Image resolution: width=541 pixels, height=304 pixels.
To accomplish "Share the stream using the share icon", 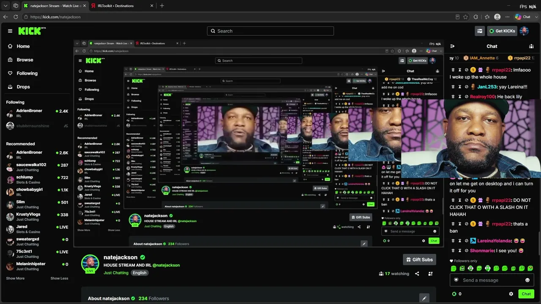I will [417, 274].
